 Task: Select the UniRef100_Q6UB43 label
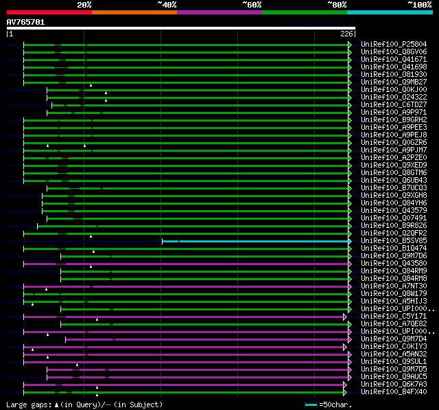(x=394, y=181)
